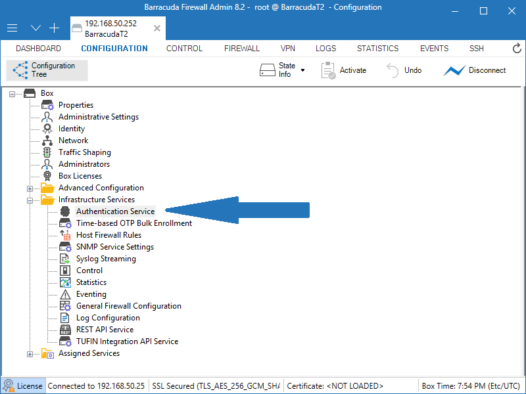Click the Authentication Service fingerprint icon
Screen dimensions: 526x394
pos(65,211)
